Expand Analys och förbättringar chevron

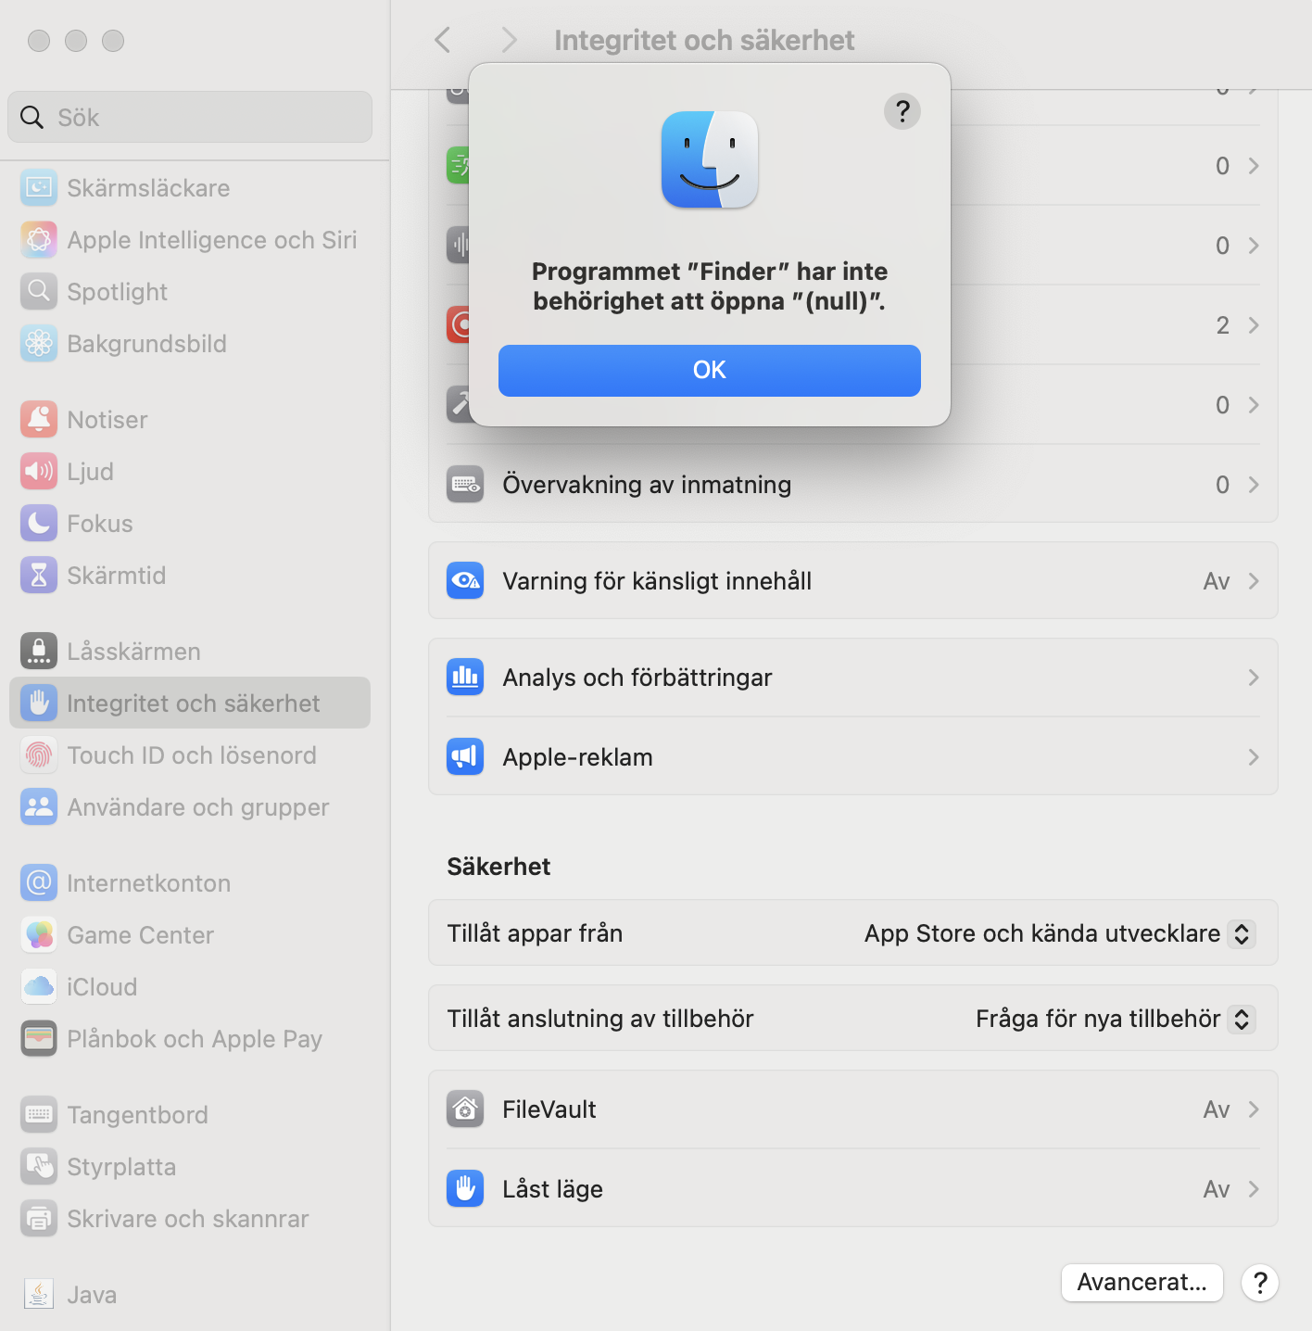(1254, 678)
